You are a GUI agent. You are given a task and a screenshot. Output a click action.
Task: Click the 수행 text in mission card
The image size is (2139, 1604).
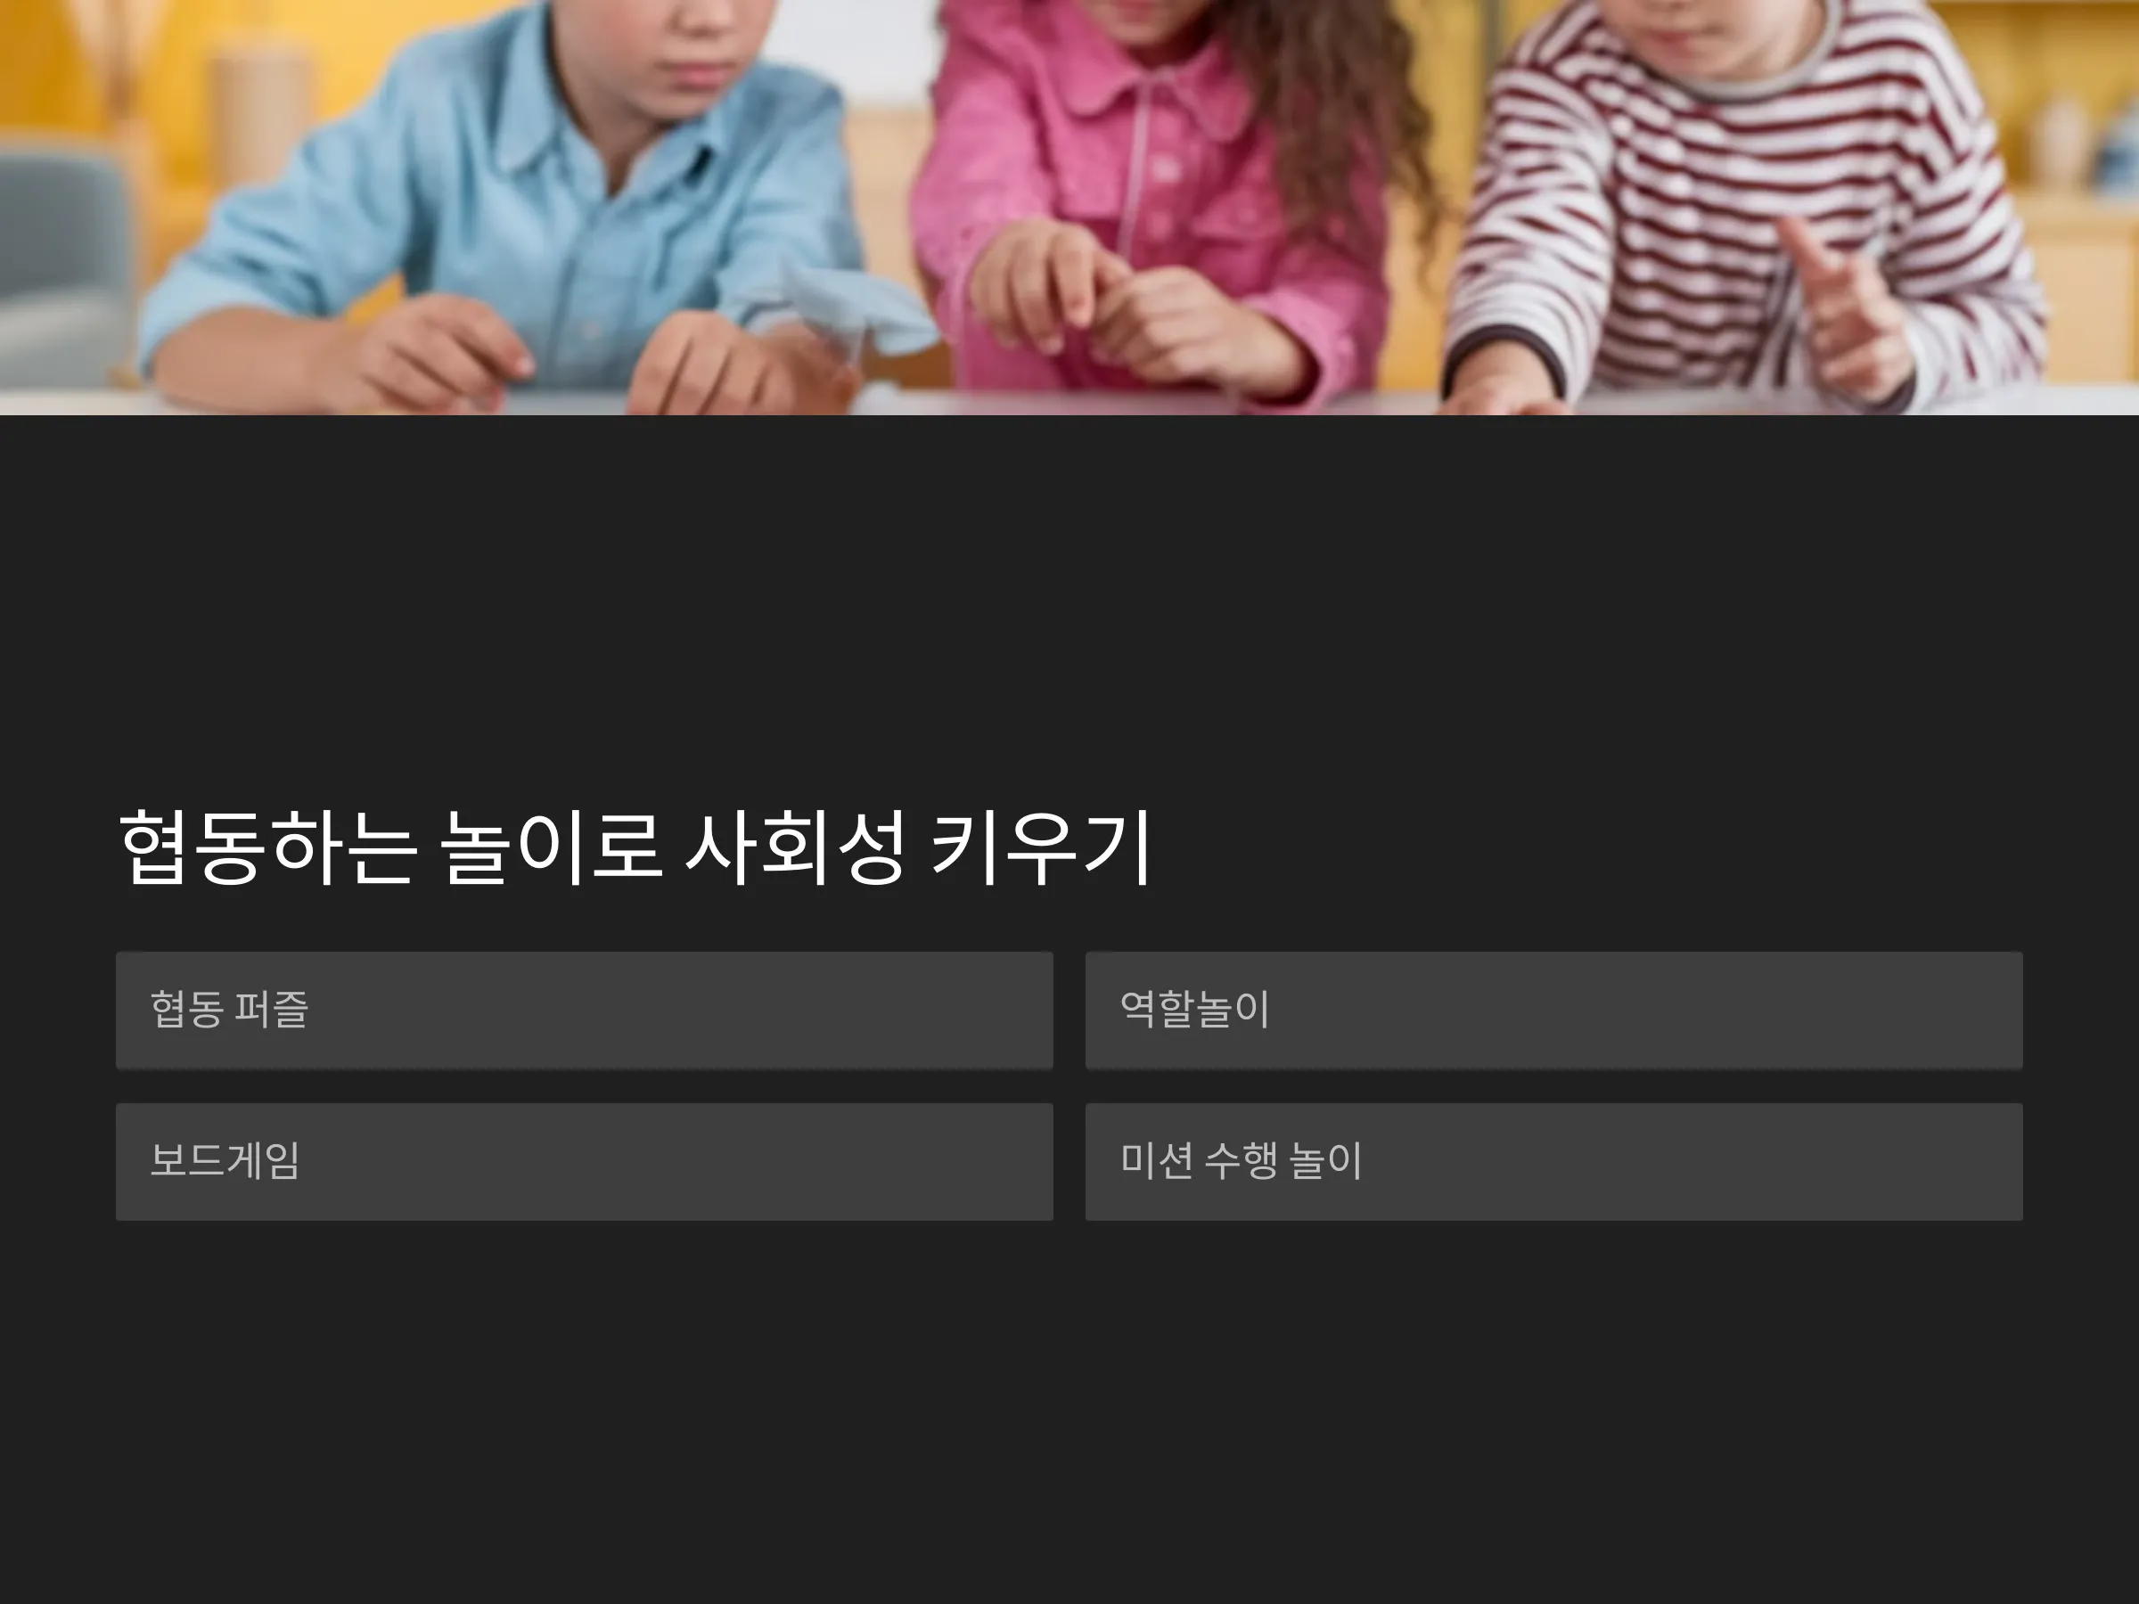click(x=1241, y=1160)
